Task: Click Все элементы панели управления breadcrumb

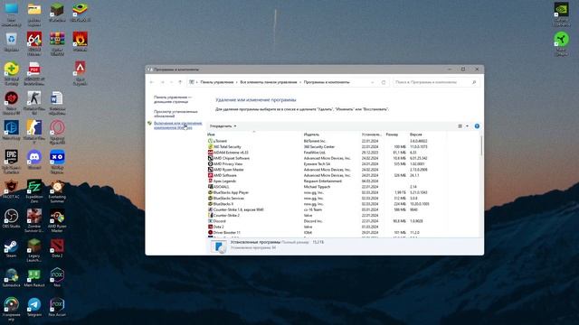Action: click(x=269, y=82)
